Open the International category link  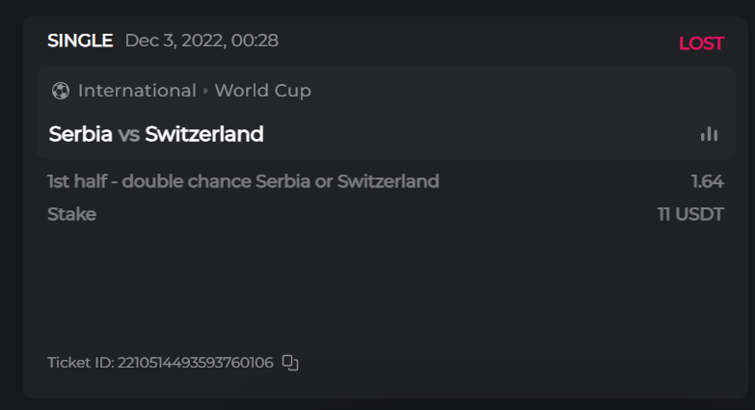click(x=137, y=91)
